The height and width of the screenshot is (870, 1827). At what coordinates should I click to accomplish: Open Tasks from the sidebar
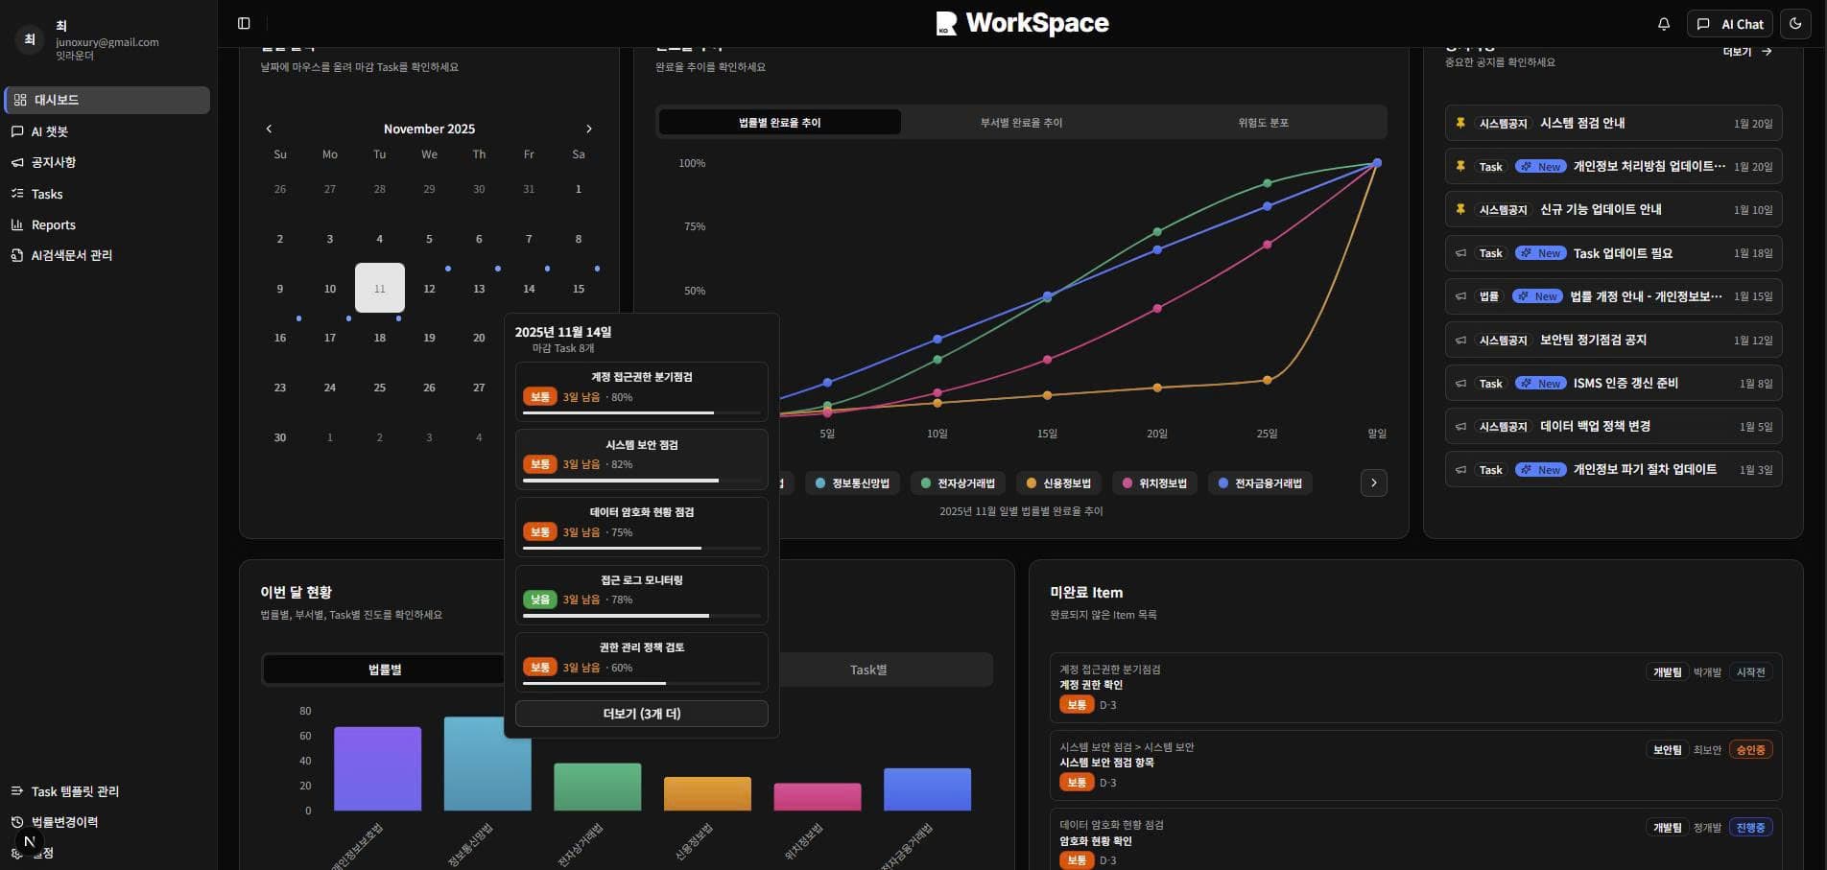tap(47, 194)
